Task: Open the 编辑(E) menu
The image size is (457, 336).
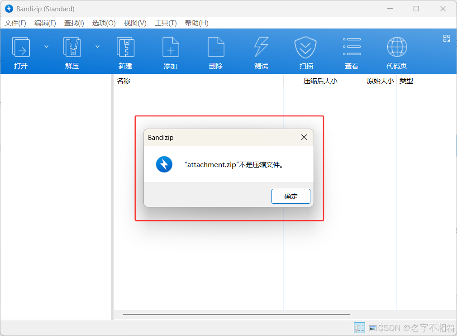Action: pyautogui.click(x=45, y=23)
